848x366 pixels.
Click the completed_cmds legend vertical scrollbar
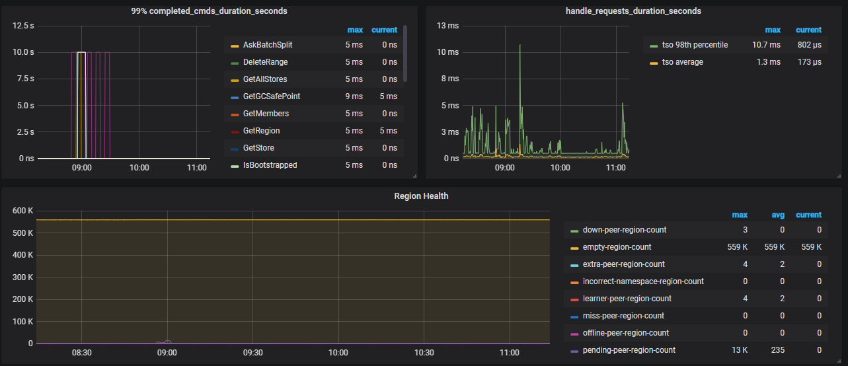click(405, 53)
